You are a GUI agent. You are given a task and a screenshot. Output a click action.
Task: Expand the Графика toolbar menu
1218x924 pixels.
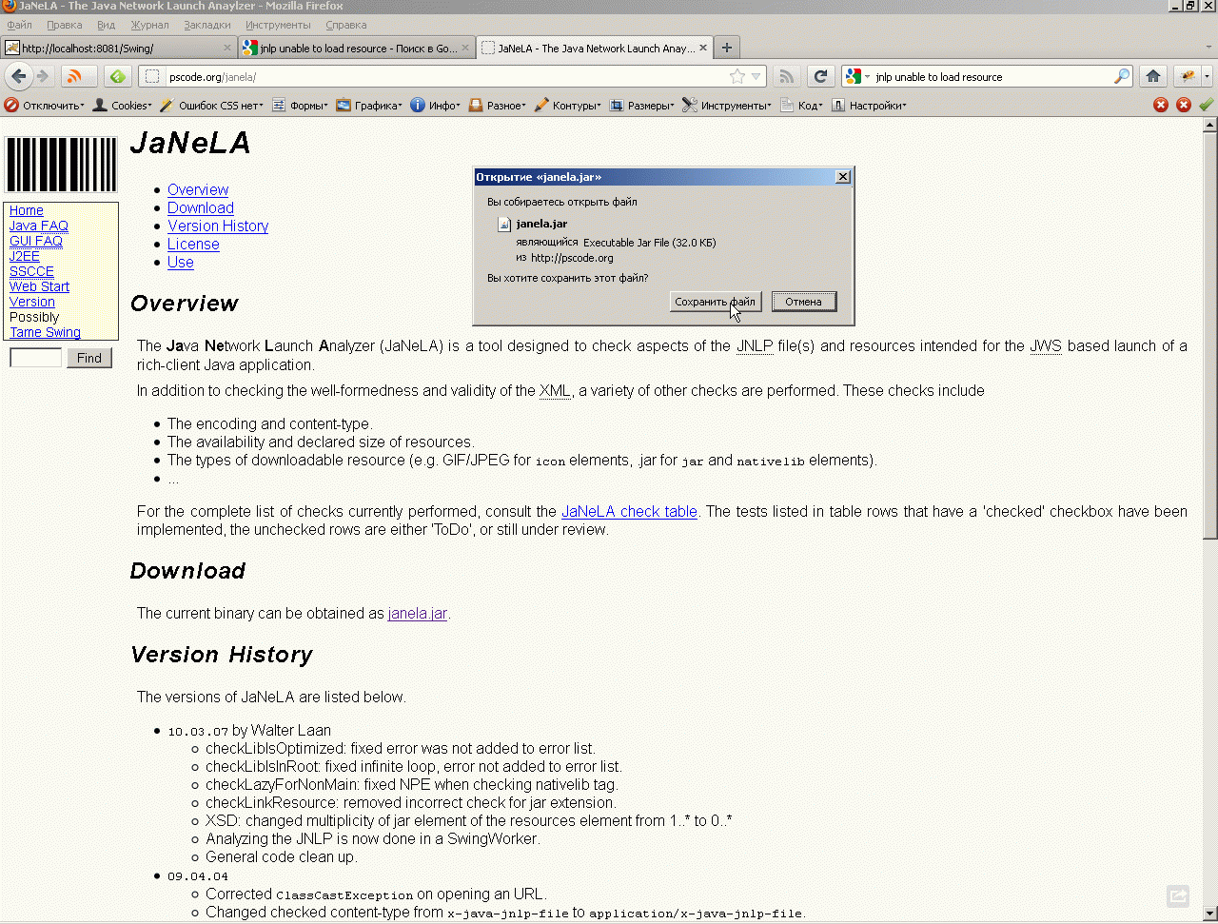tap(371, 106)
